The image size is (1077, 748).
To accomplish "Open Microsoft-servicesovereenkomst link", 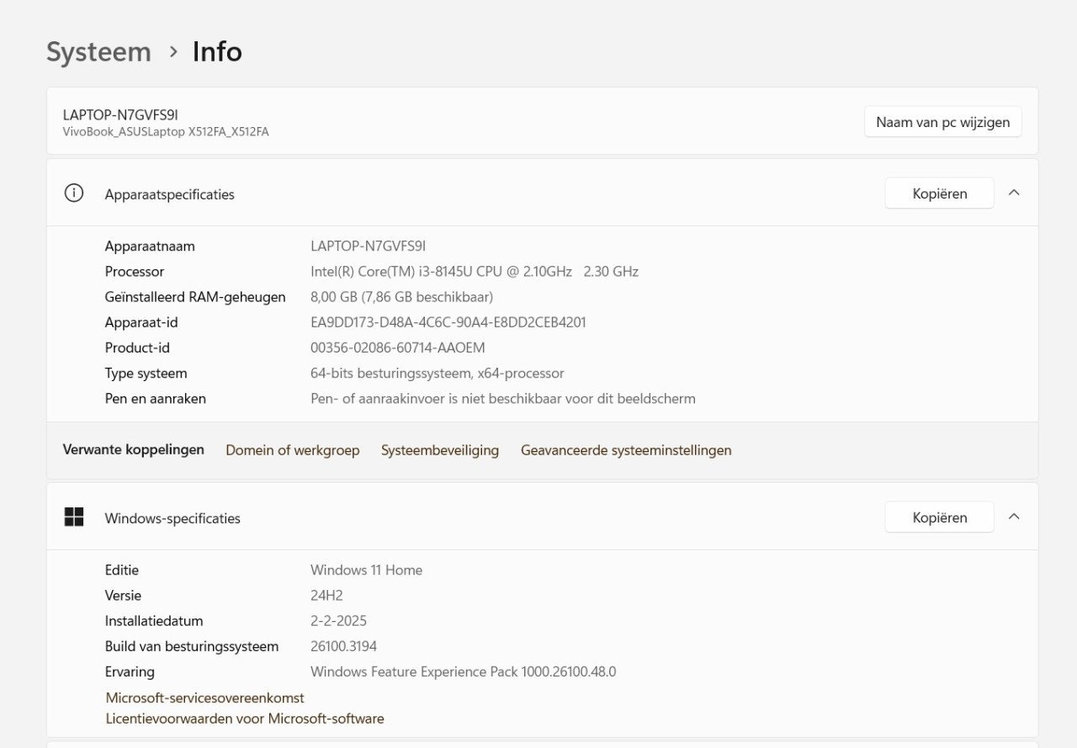I will (204, 698).
